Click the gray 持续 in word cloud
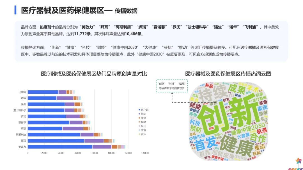Image resolution: width=303 pixels, height=170 pixels. pos(213,94)
